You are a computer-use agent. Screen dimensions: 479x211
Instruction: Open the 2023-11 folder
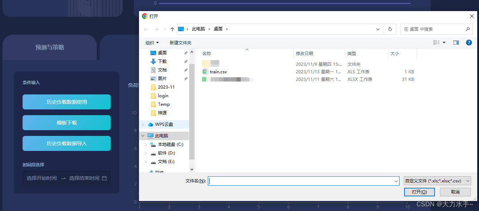[x=166, y=87]
